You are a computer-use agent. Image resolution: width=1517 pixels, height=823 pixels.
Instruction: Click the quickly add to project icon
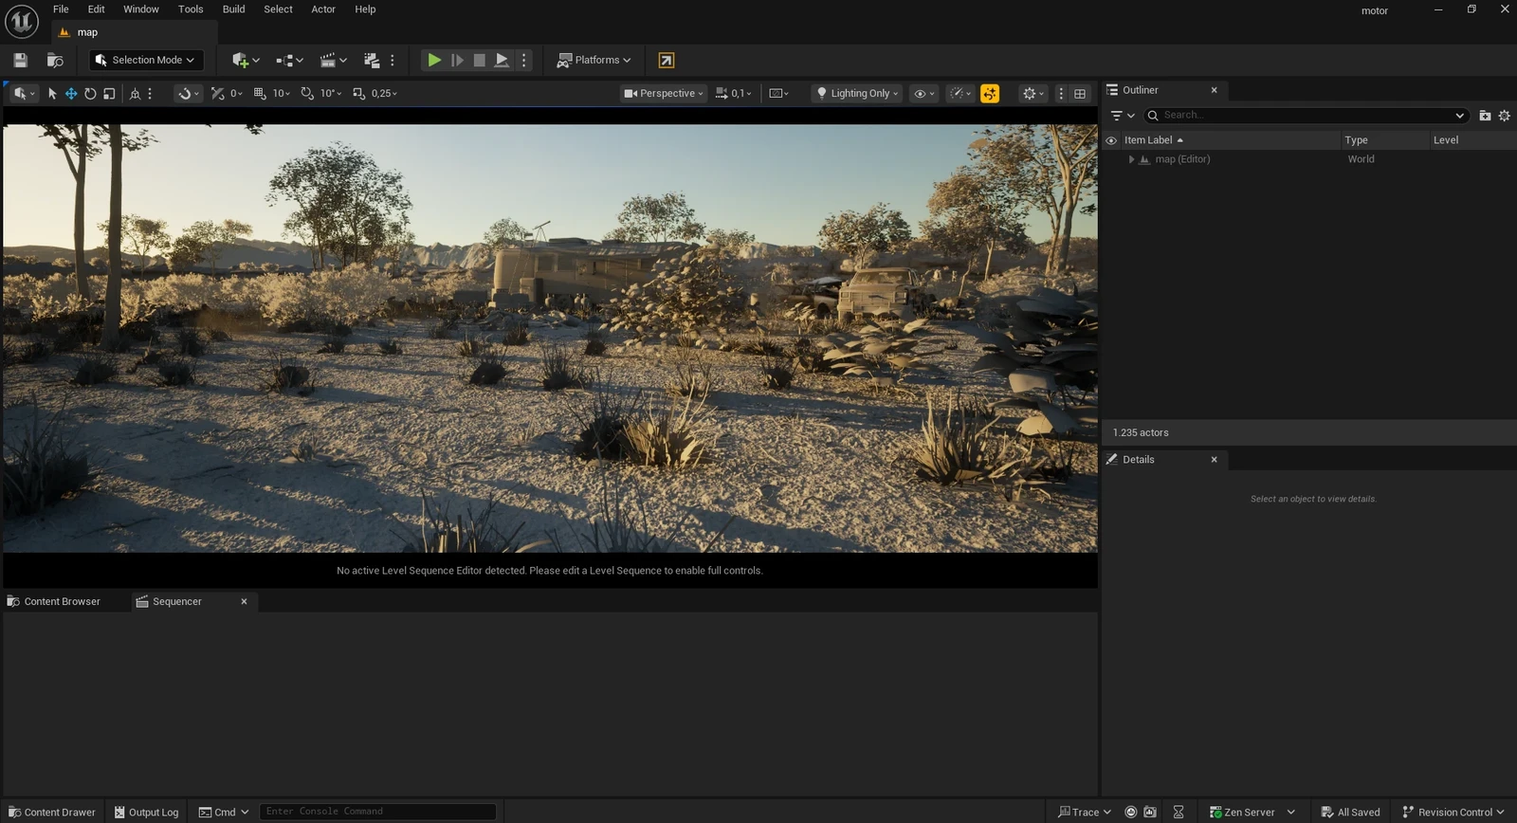click(245, 60)
